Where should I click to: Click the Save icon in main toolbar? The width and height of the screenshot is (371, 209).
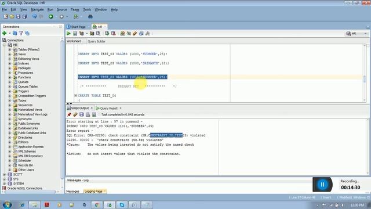(x=18, y=17)
